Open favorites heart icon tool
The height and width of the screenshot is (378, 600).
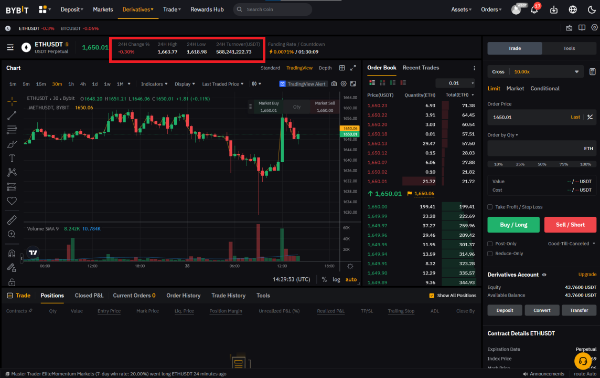(12, 201)
